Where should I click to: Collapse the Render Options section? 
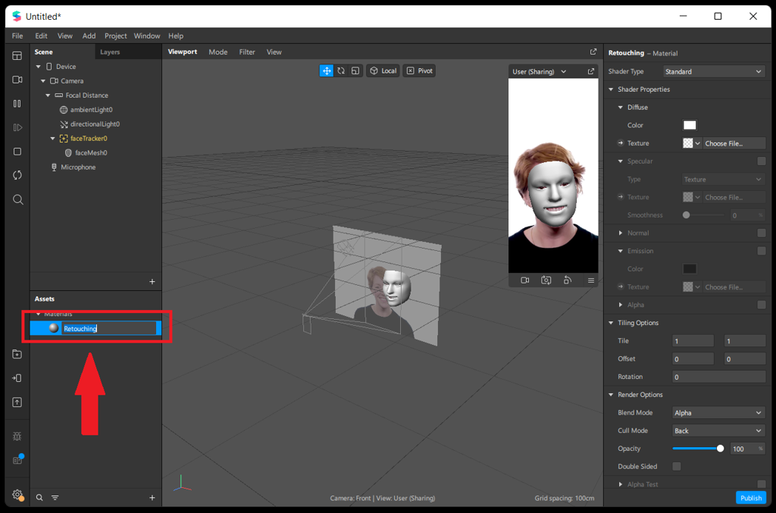pyautogui.click(x=612, y=395)
